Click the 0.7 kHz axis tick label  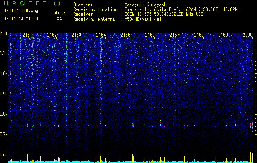click(x=4, y=134)
